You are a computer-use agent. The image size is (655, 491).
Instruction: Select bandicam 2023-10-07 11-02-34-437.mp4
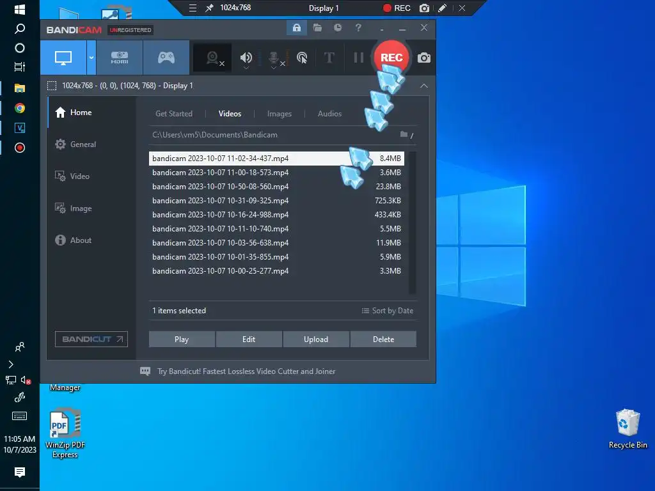(x=276, y=159)
